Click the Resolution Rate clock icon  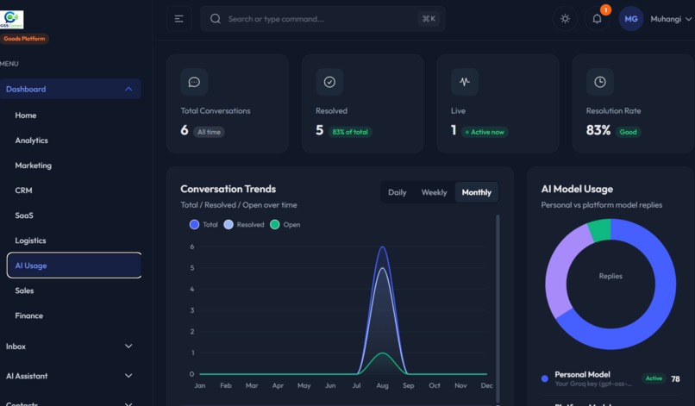point(599,82)
